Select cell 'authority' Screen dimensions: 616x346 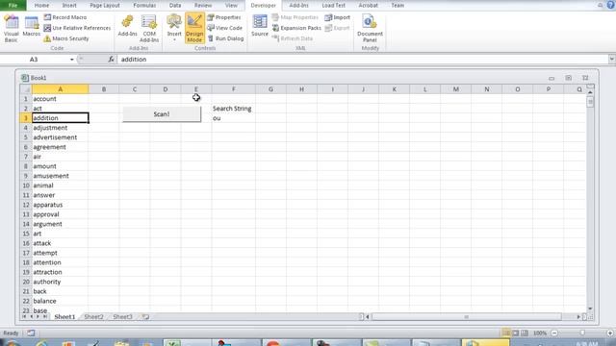(60, 282)
